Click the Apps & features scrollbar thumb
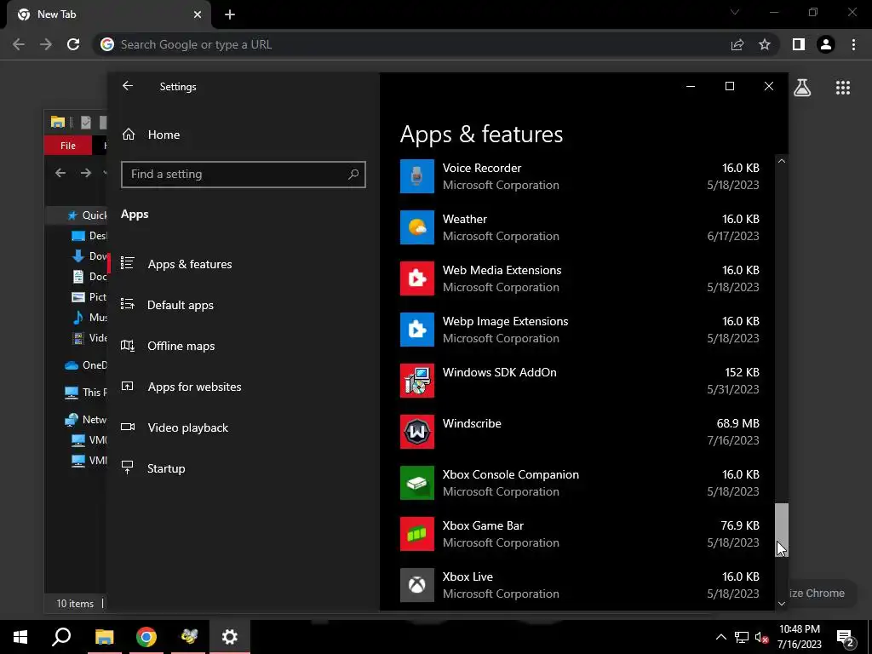872x654 pixels. coord(782,529)
